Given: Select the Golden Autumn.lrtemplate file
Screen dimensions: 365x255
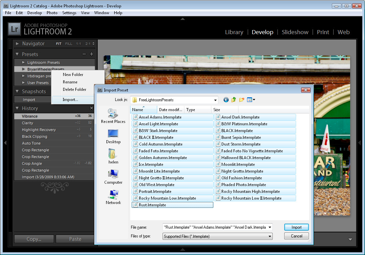Looking at the screenshot, I should (172, 158).
